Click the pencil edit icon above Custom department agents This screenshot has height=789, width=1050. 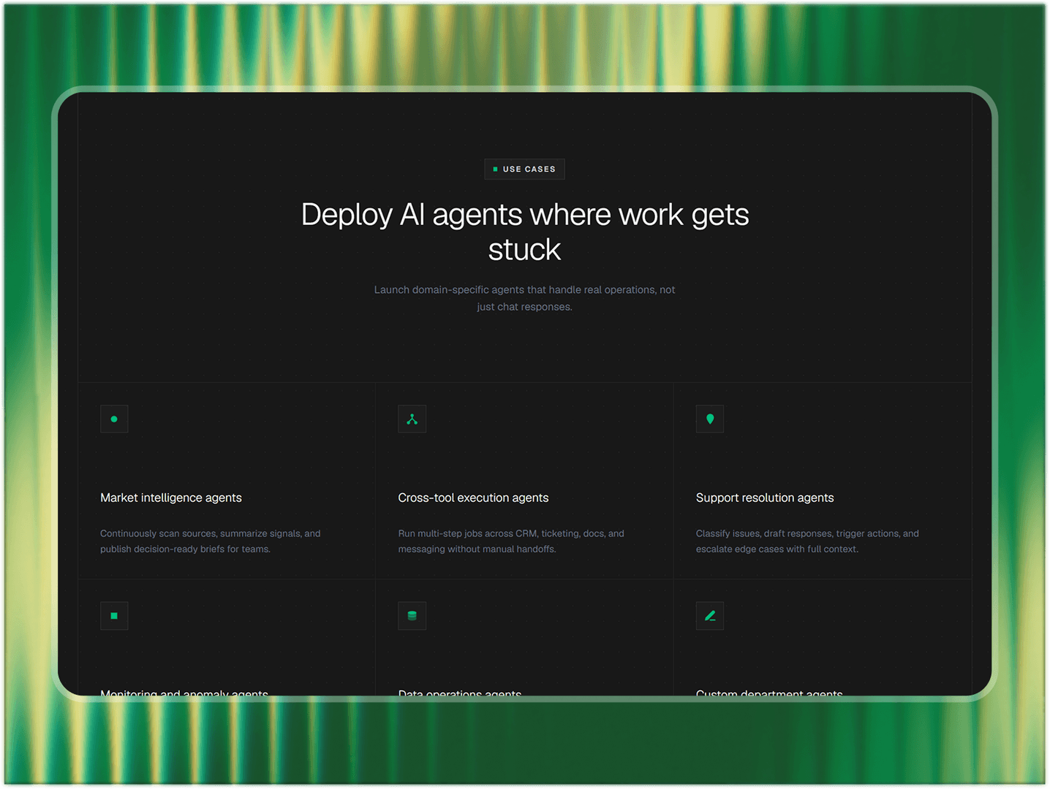point(710,616)
